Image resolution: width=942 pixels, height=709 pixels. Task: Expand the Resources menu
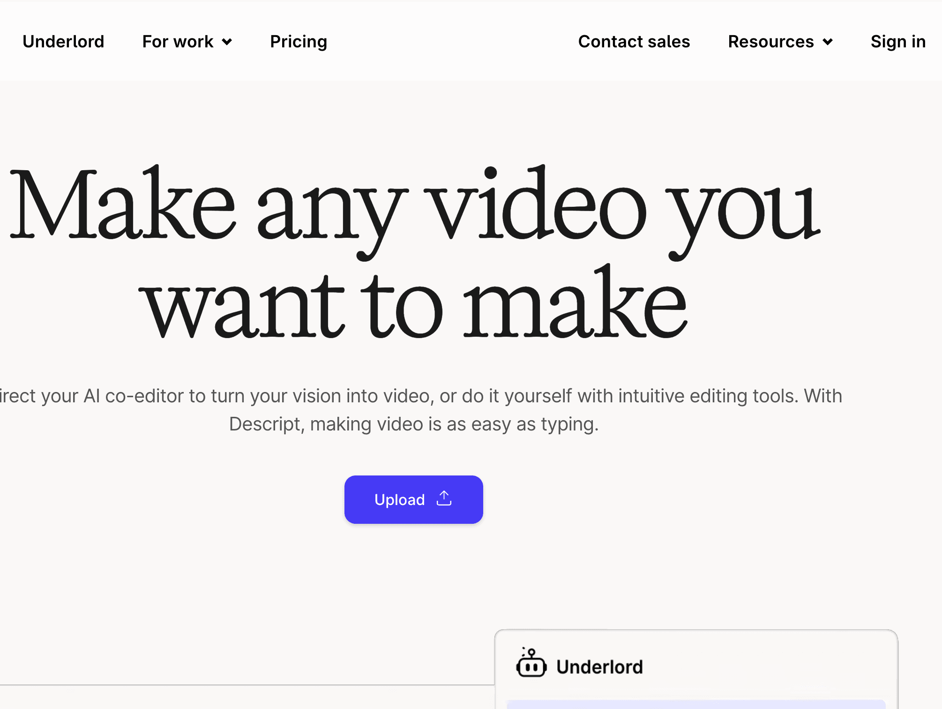point(780,42)
